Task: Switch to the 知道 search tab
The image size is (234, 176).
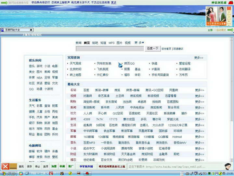Action: click(103, 43)
